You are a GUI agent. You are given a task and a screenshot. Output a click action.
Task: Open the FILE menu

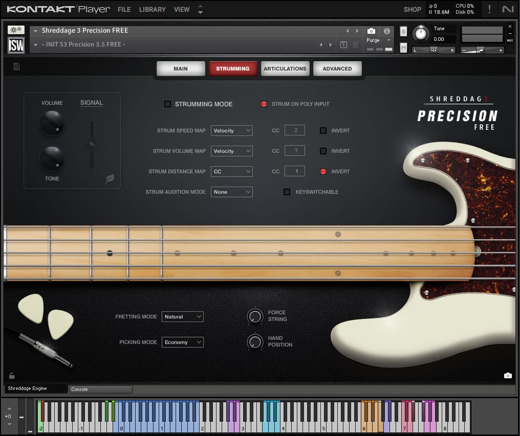tap(124, 9)
